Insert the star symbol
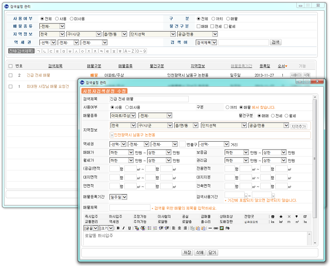This screenshot has width=330, height=266. [281, 217]
